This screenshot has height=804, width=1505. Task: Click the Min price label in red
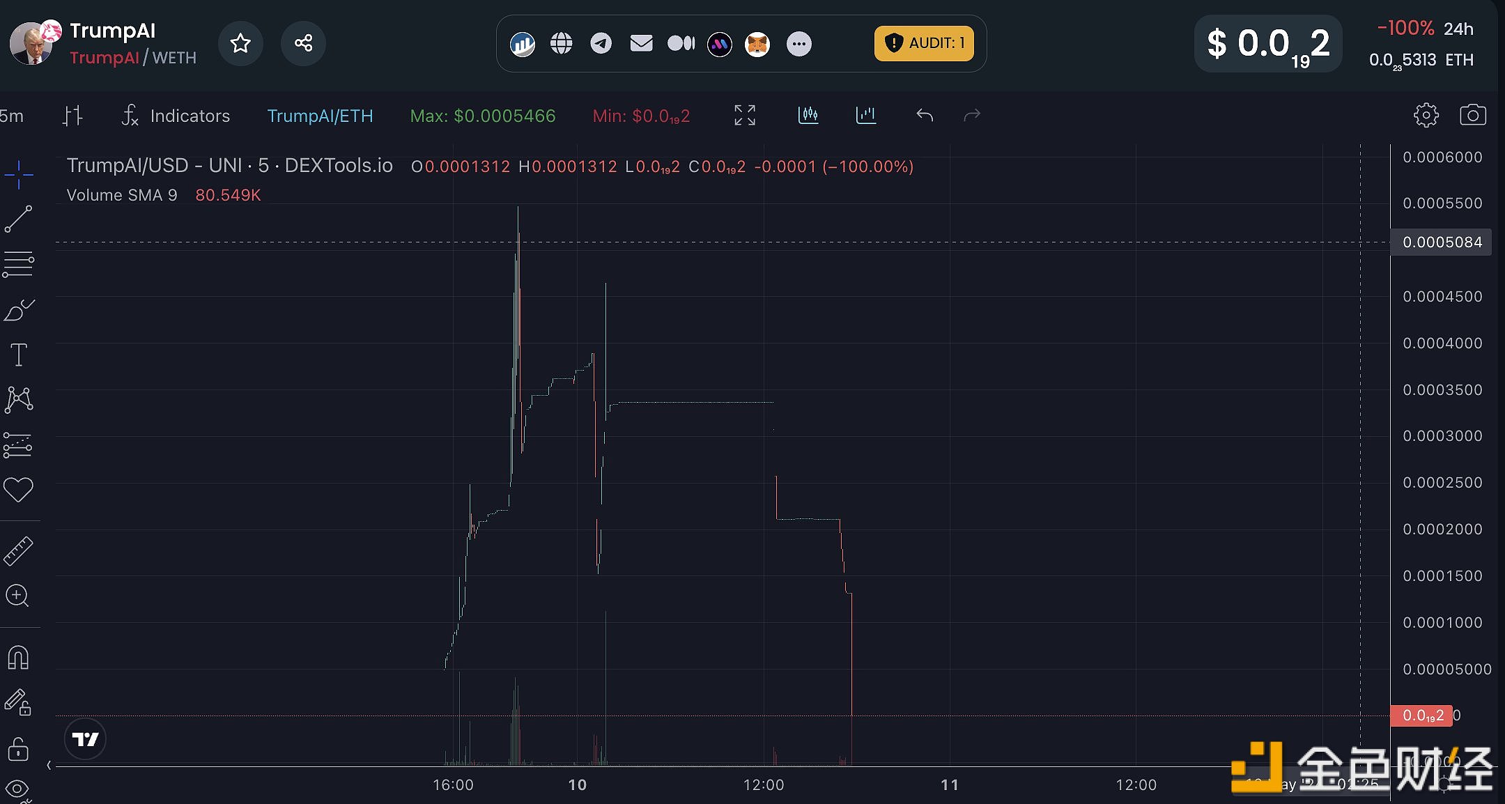tap(641, 116)
